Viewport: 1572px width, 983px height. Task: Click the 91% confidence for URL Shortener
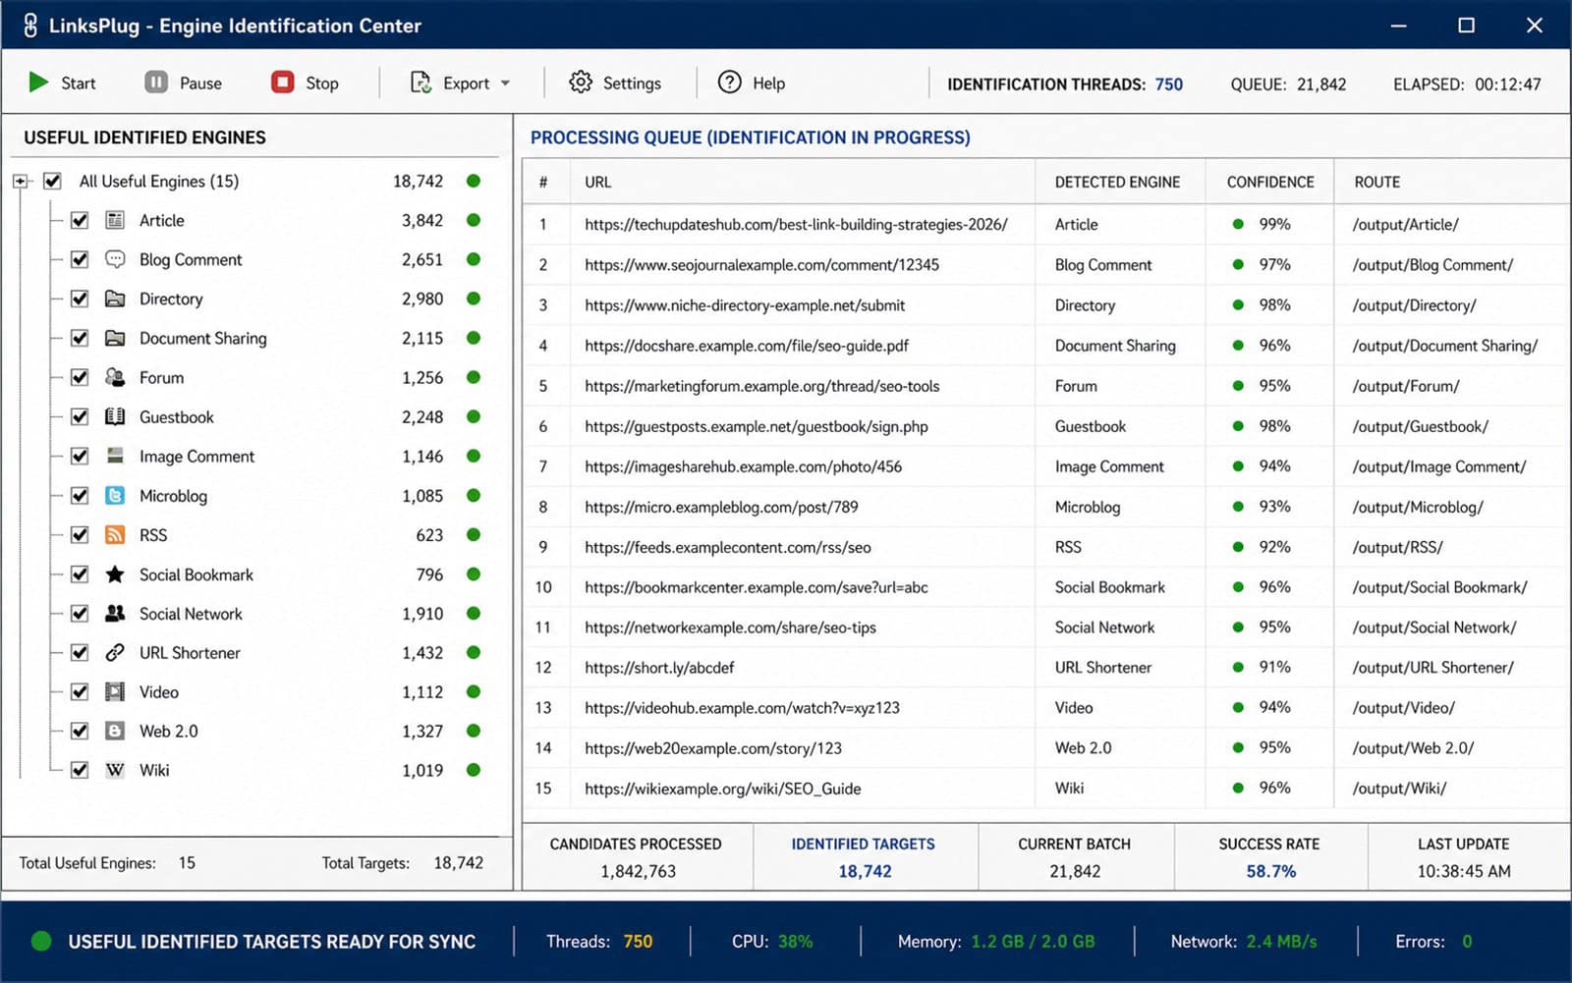click(x=1274, y=667)
